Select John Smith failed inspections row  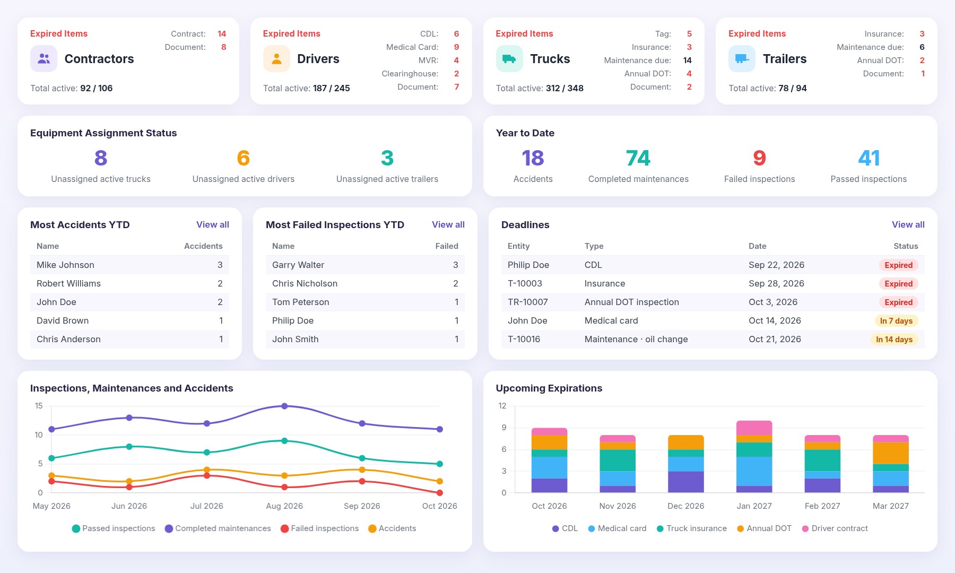tap(365, 339)
